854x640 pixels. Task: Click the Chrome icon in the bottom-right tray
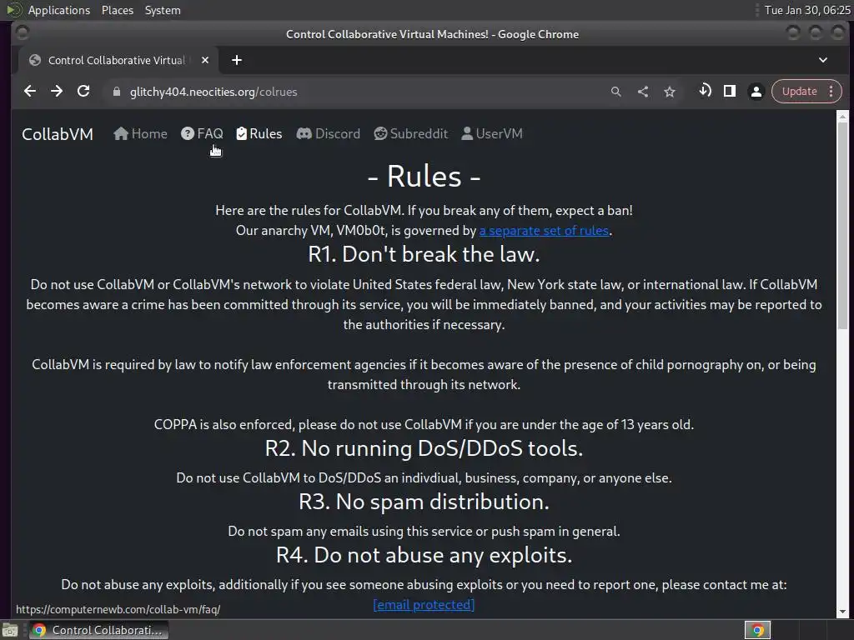tap(757, 630)
